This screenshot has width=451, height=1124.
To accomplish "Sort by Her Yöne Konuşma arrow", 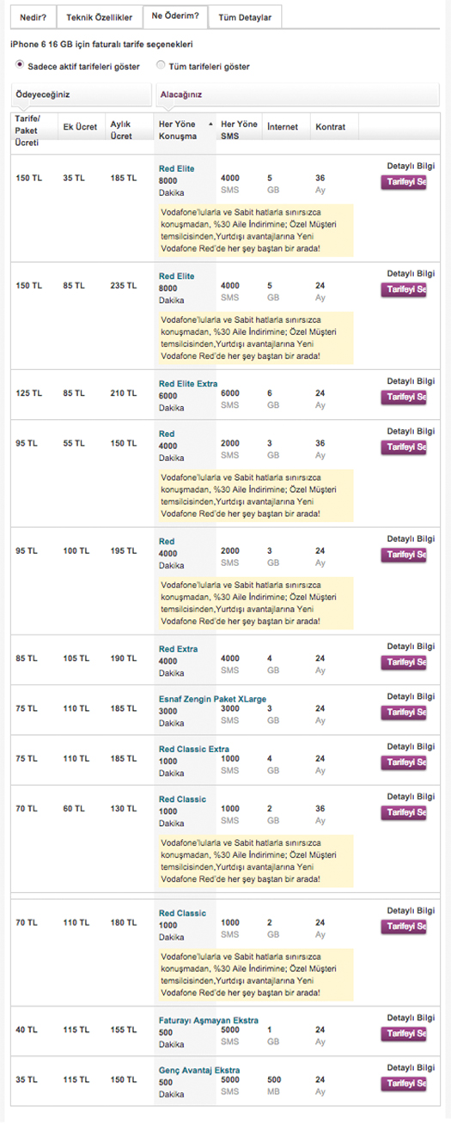I will coord(210,125).
